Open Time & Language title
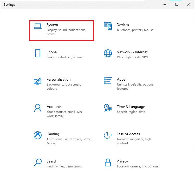195x182 pixels. (131, 107)
